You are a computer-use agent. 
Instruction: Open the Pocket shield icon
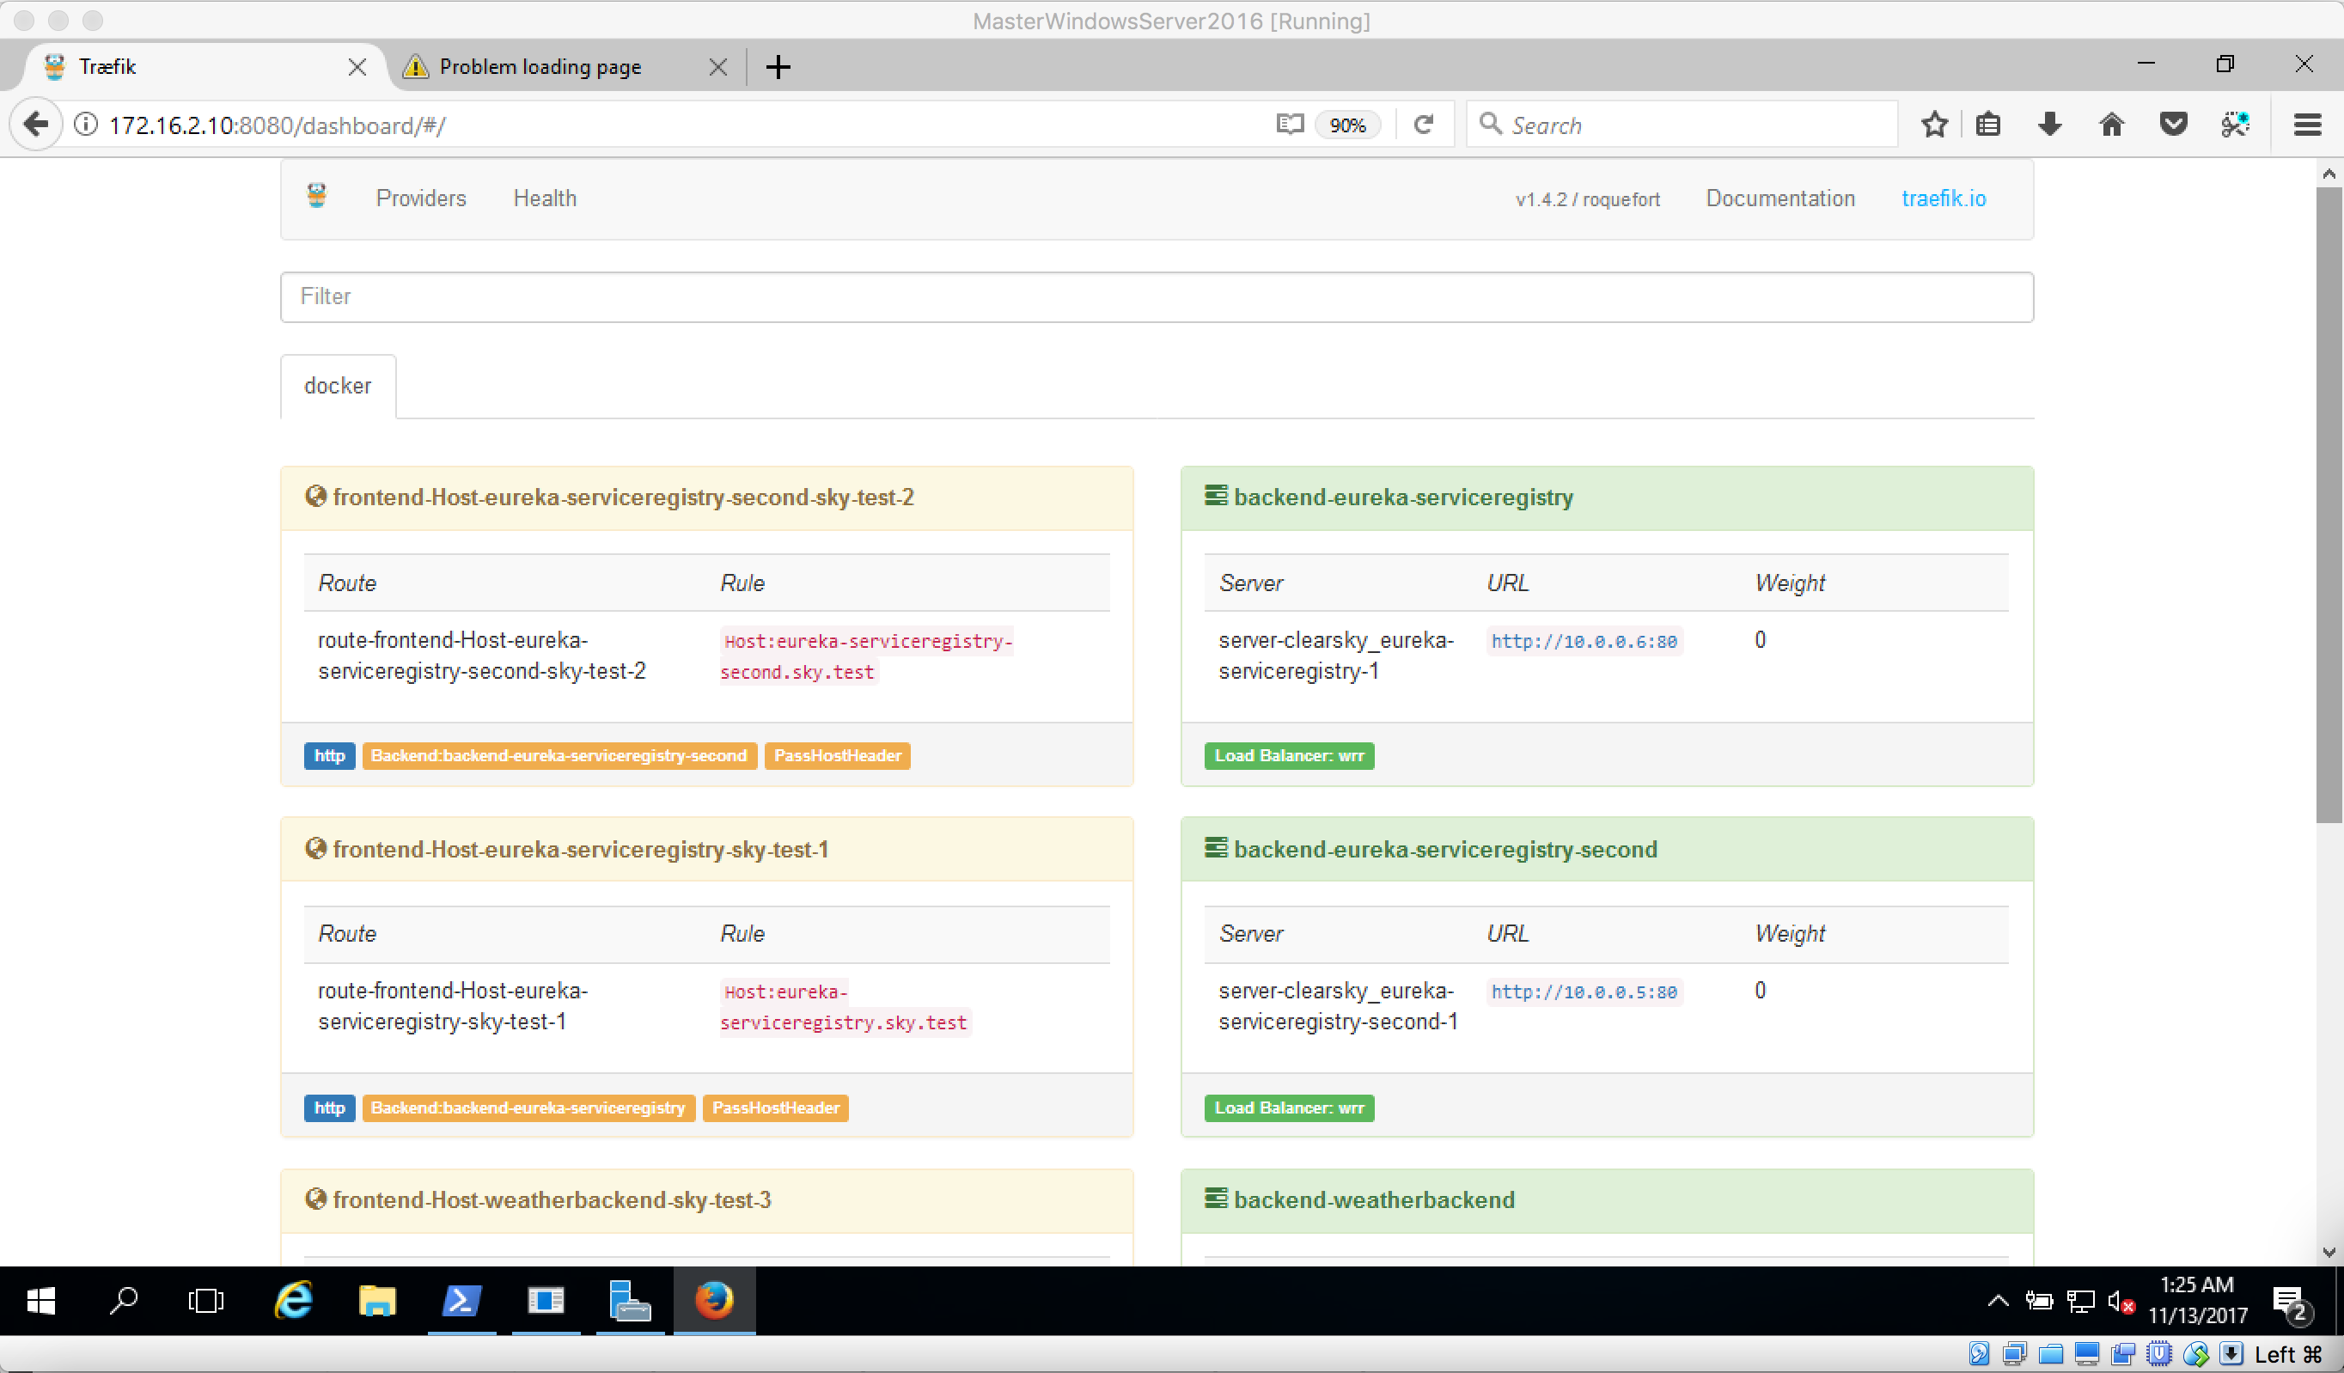2173,125
